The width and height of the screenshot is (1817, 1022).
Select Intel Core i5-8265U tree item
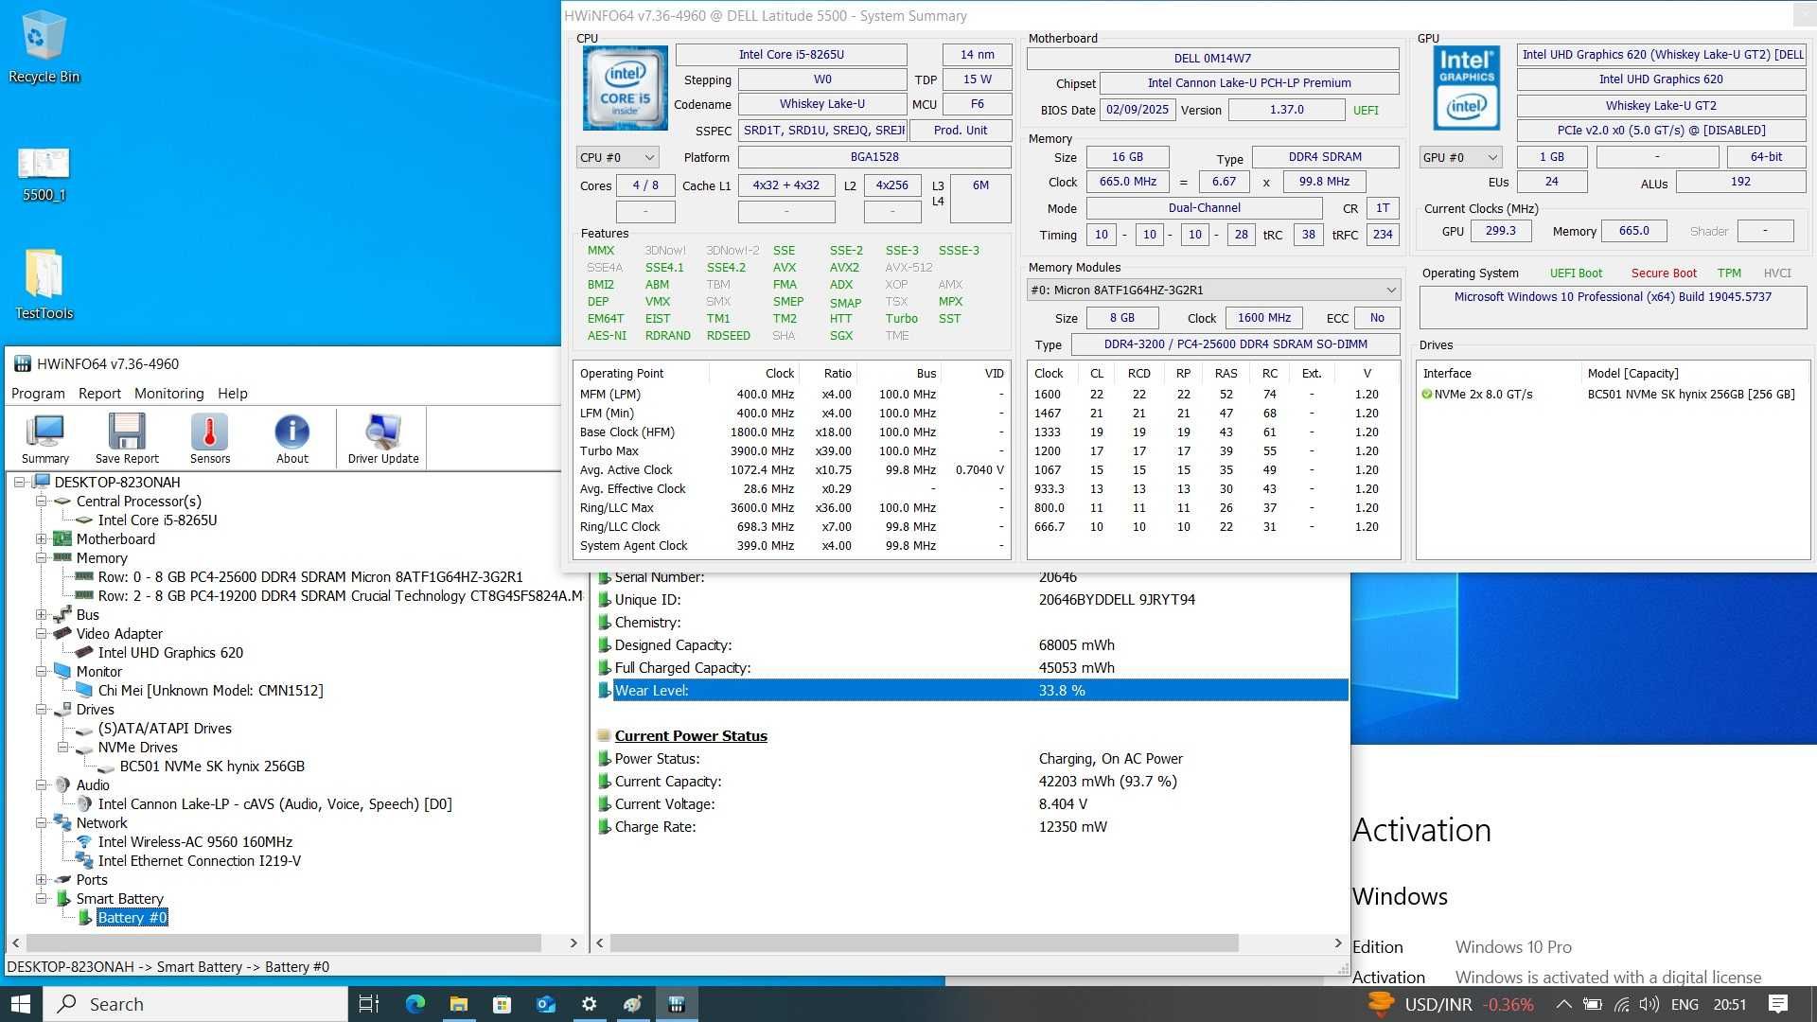(157, 520)
